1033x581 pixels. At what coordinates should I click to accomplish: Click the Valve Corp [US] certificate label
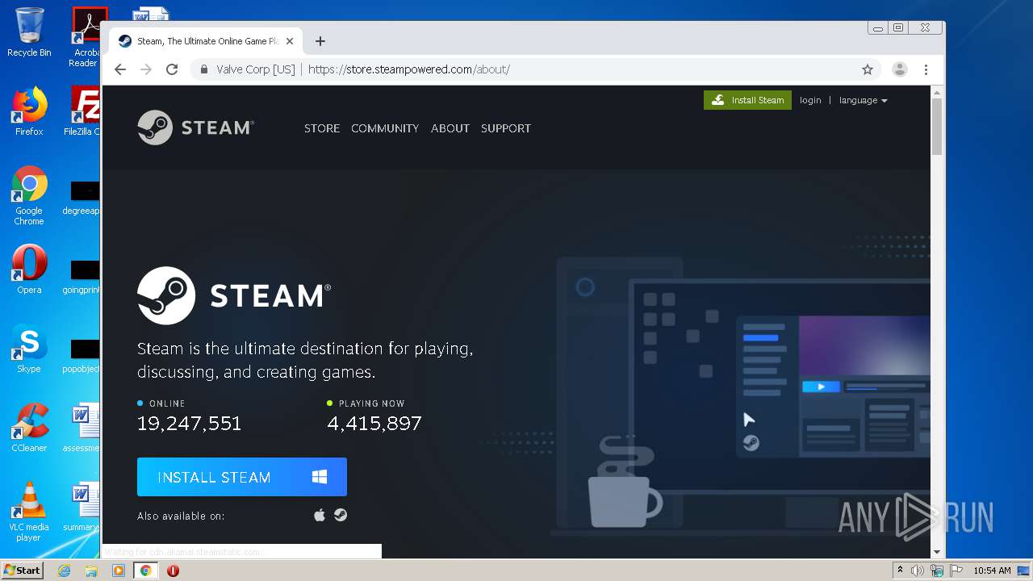point(256,69)
